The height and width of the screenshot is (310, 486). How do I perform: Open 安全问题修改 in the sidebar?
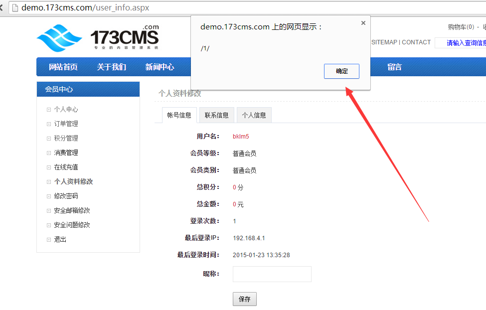coord(72,225)
